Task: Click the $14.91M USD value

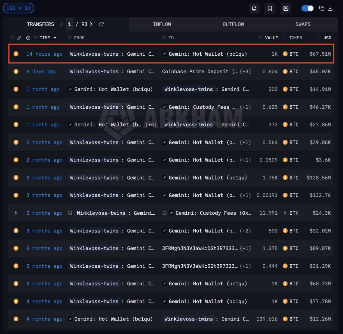Action: click(320, 89)
